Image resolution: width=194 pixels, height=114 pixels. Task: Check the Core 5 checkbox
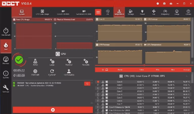98,98
